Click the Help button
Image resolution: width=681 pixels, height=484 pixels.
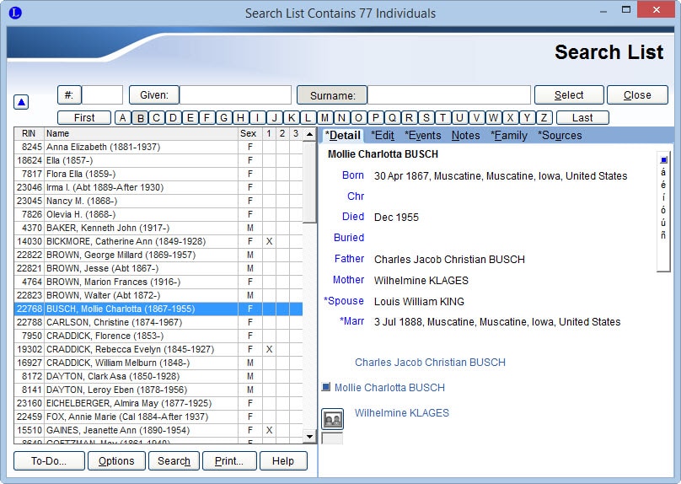click(283, 461)
